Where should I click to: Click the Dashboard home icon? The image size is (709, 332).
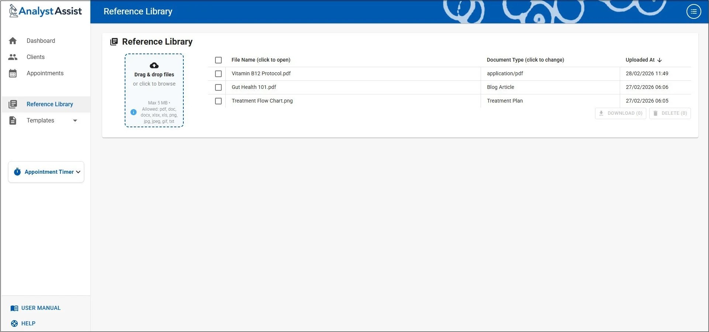tap(13, 41)
